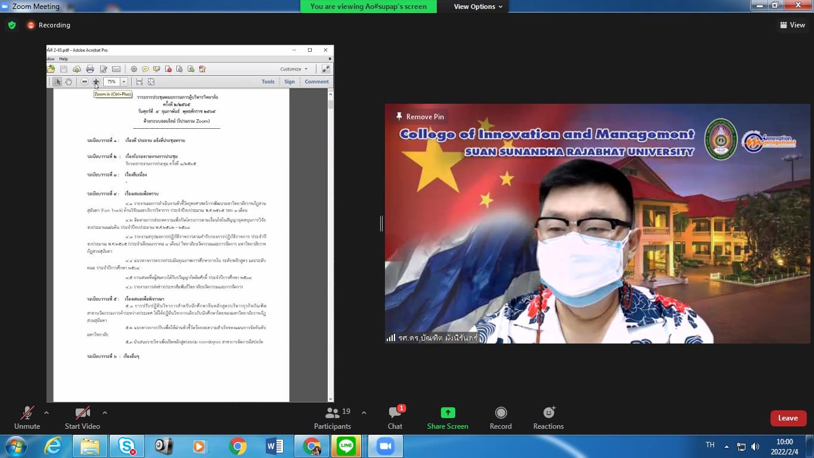
Task: Open the zoom percentage dropdown arrow
Action: point(124,82)
